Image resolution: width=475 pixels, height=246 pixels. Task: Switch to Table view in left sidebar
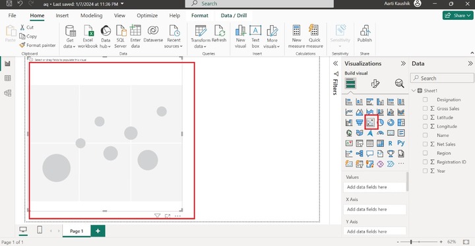7,78
